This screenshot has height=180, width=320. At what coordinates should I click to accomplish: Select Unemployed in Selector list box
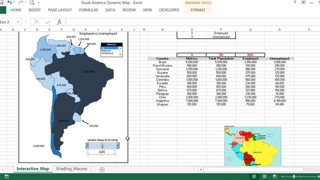point(110,53)
